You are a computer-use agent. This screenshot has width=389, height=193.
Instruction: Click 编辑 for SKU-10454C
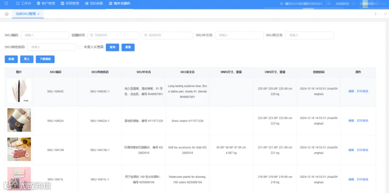(351, 91)
